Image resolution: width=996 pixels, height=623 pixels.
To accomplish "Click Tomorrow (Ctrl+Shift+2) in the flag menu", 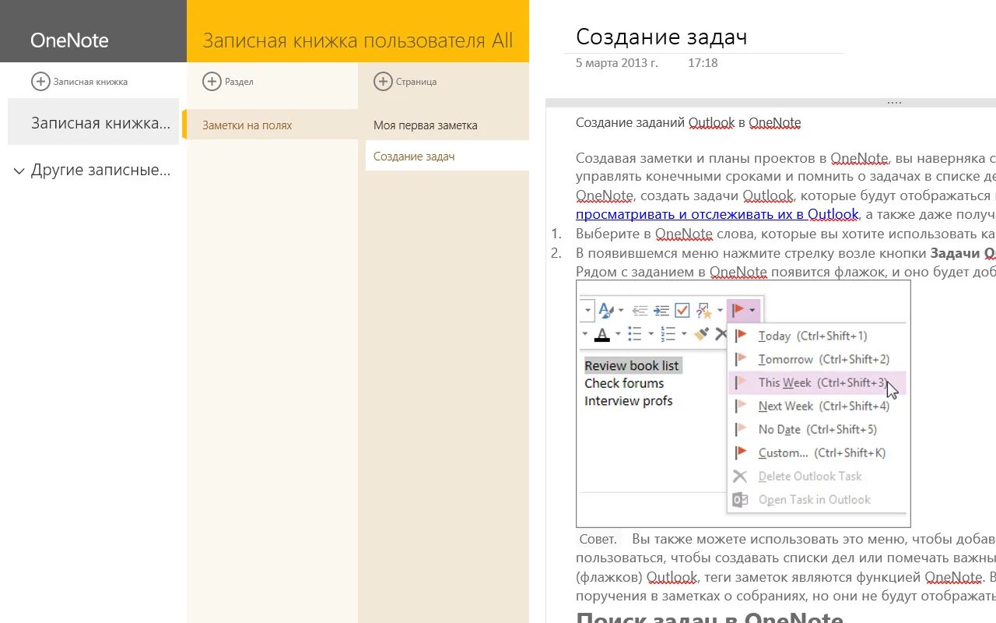I will point(817,359).
